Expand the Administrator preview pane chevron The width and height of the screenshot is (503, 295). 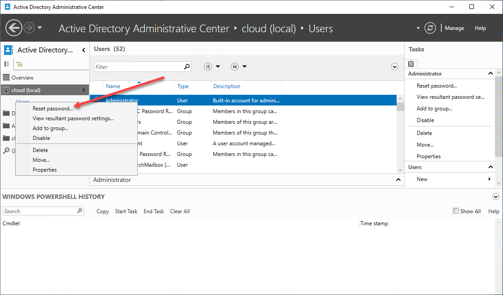coord(398,180)
